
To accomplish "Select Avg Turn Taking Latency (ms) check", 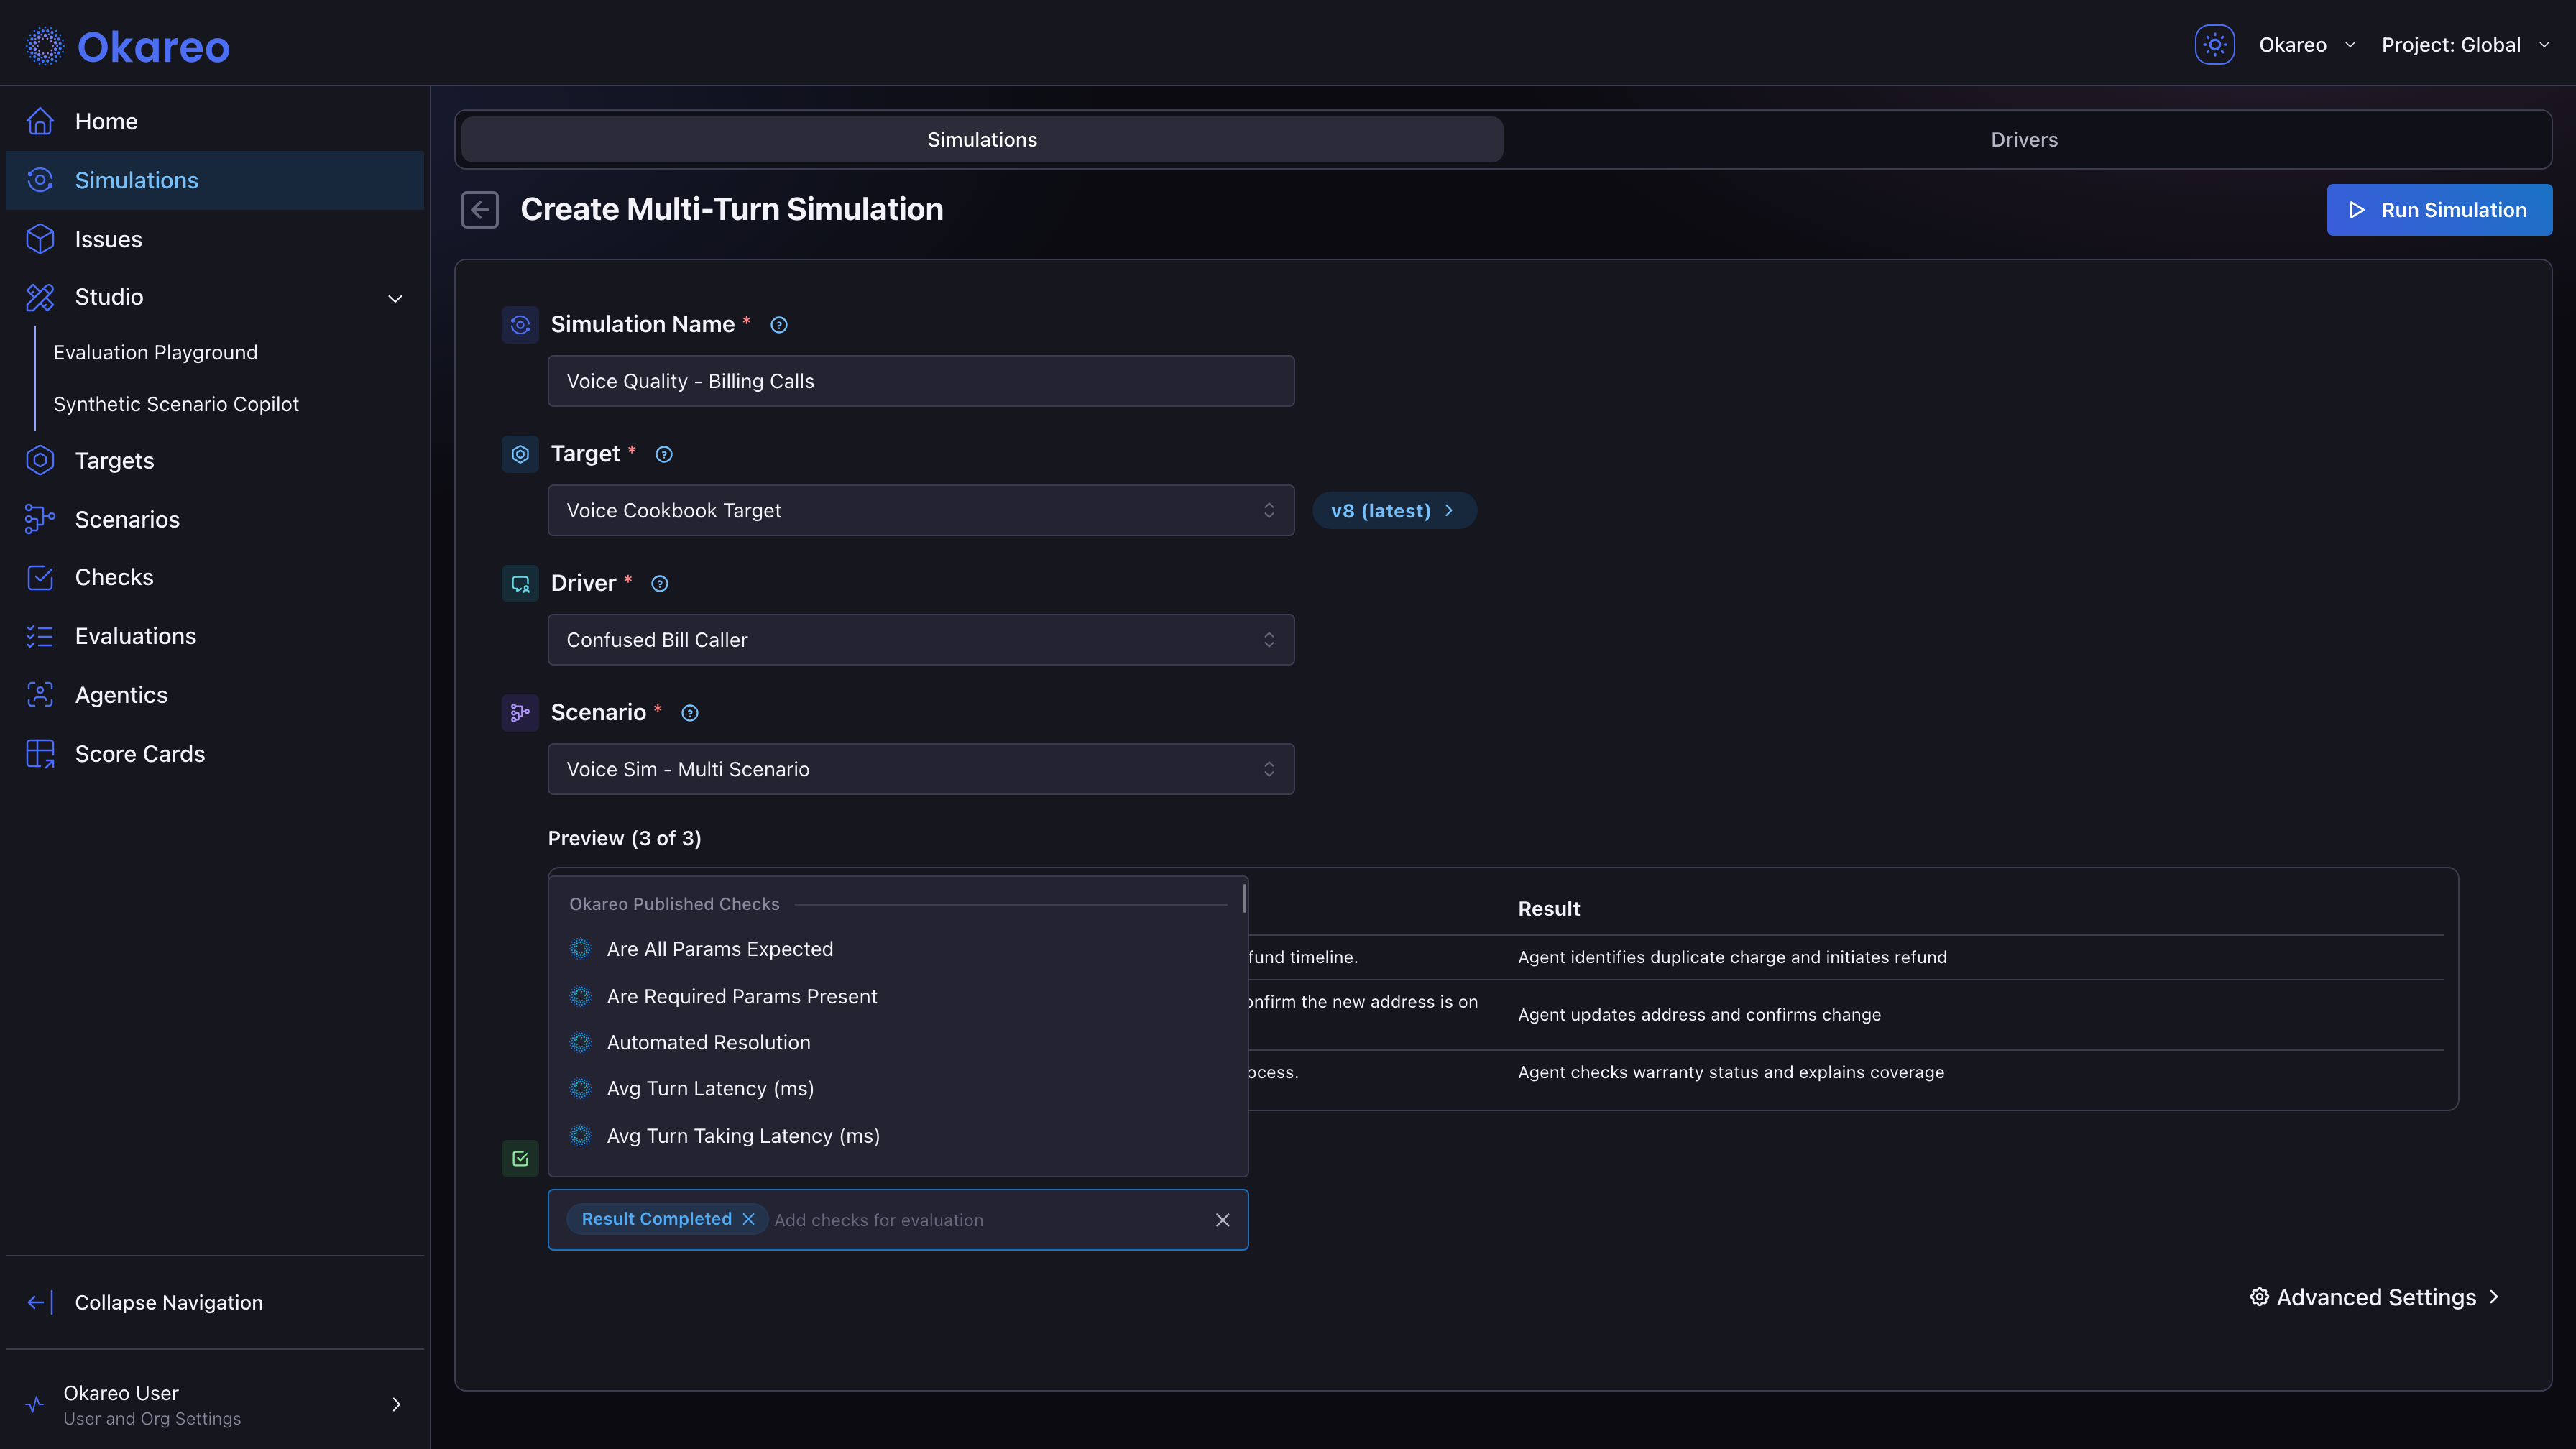I will point(898,1136).
